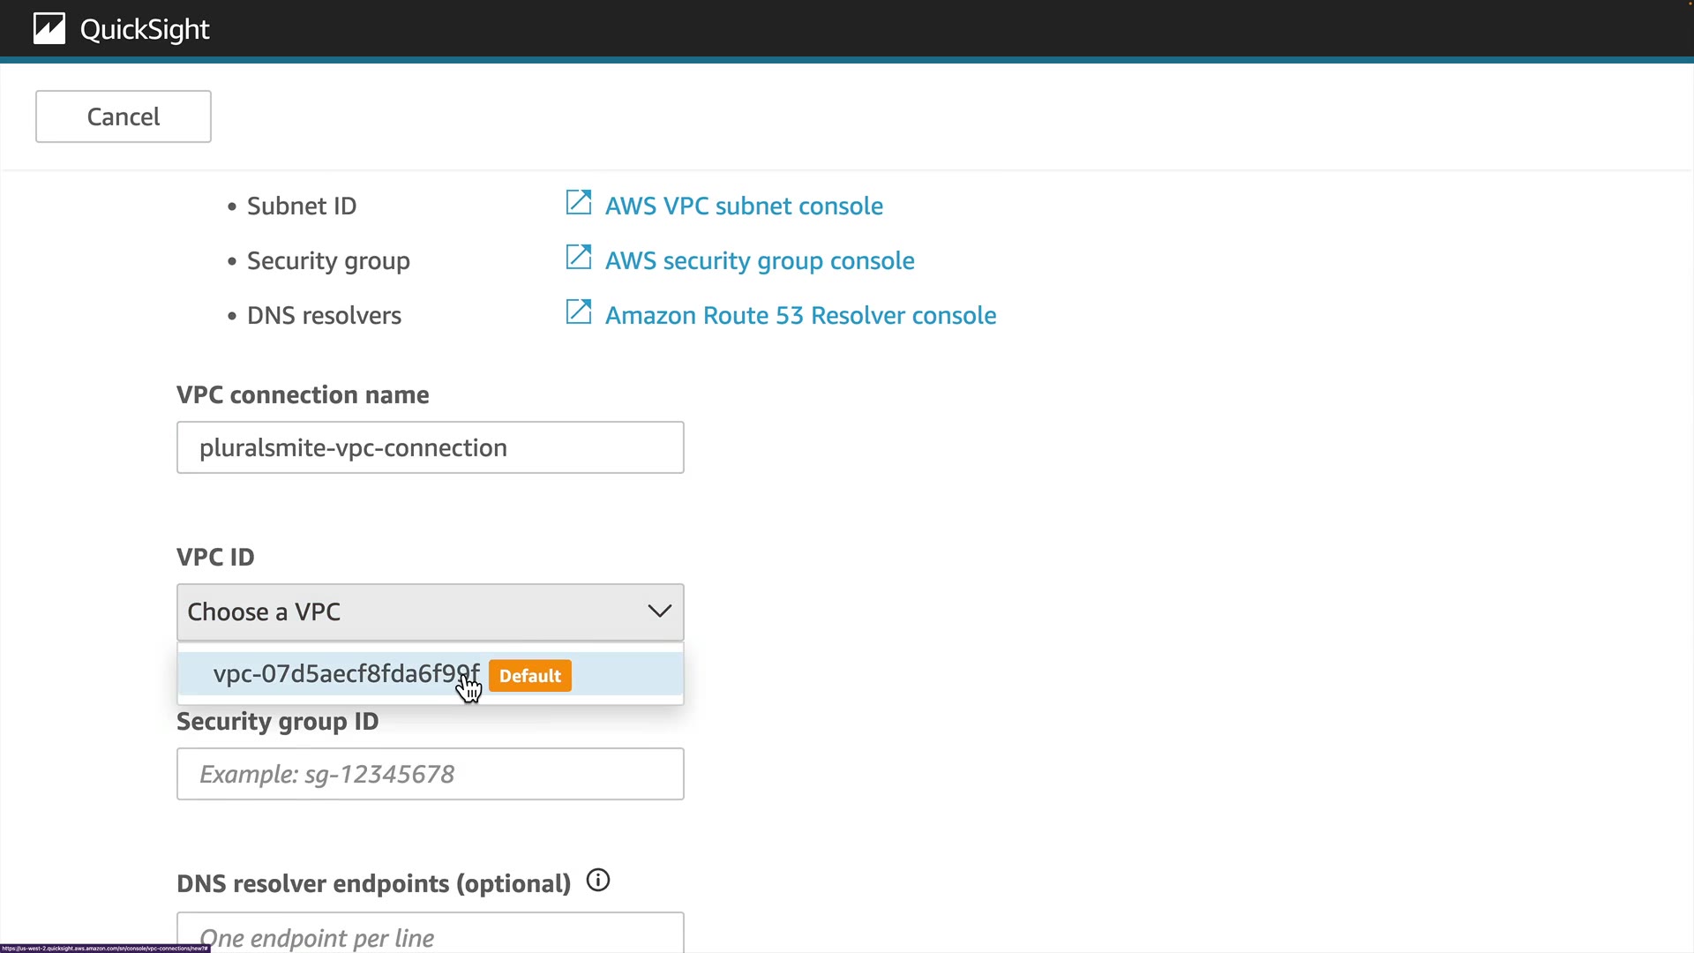
Task: Focus the VPC connection name field
Action: pyautogui.click(x=431, y=447)
